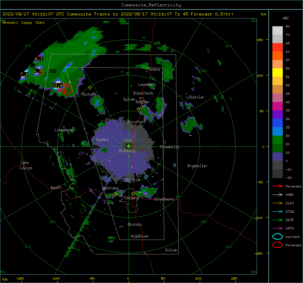Click the 80 dBZ grey color swatch
The height and width of the screenshot is (283, 303).
(277, 30)
